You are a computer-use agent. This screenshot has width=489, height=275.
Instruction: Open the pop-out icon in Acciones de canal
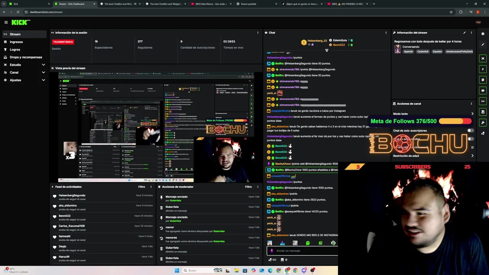click(472, 147)
